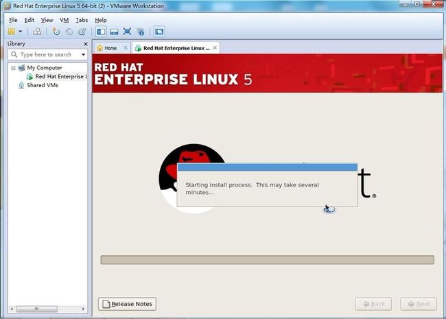Click the library search field
This screenshot has height=319, width=446.
click(x=48, y=55)
